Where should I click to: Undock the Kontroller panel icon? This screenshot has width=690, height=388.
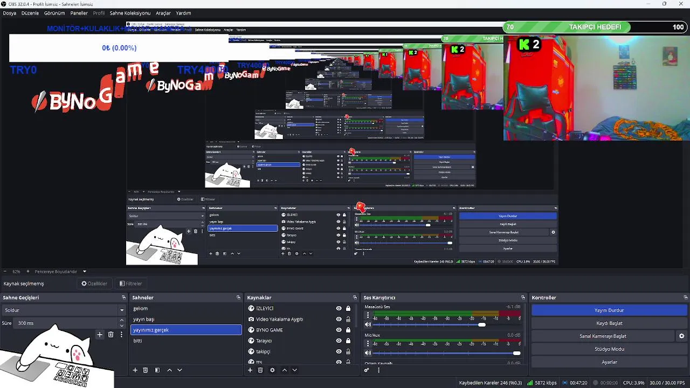coord(685,297)
